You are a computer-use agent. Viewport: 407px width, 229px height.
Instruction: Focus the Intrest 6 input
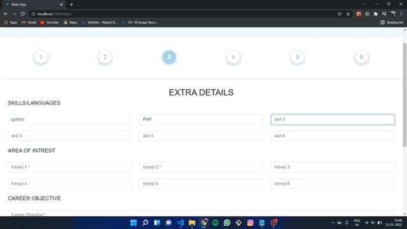(x=333, y=184)
